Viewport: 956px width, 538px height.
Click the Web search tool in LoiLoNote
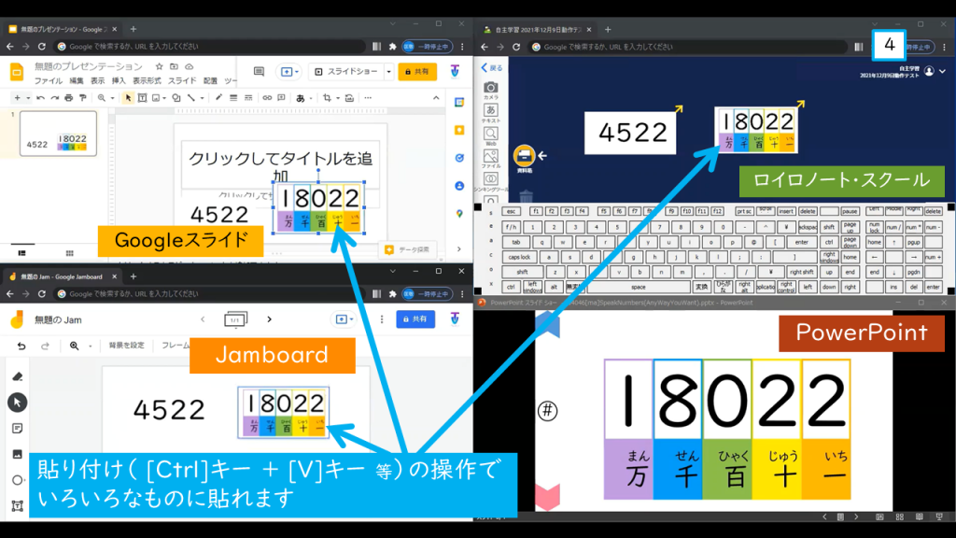click(491, 135)
